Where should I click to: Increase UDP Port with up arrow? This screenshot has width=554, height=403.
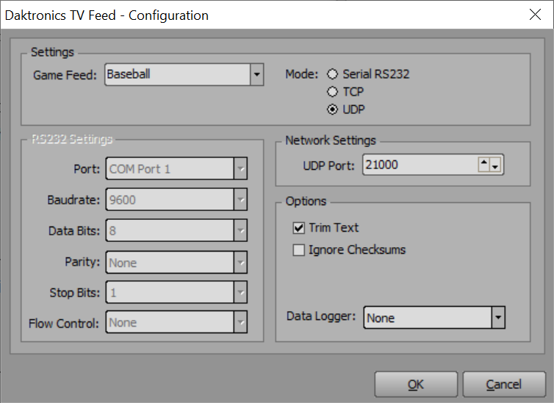coord(483,165)
